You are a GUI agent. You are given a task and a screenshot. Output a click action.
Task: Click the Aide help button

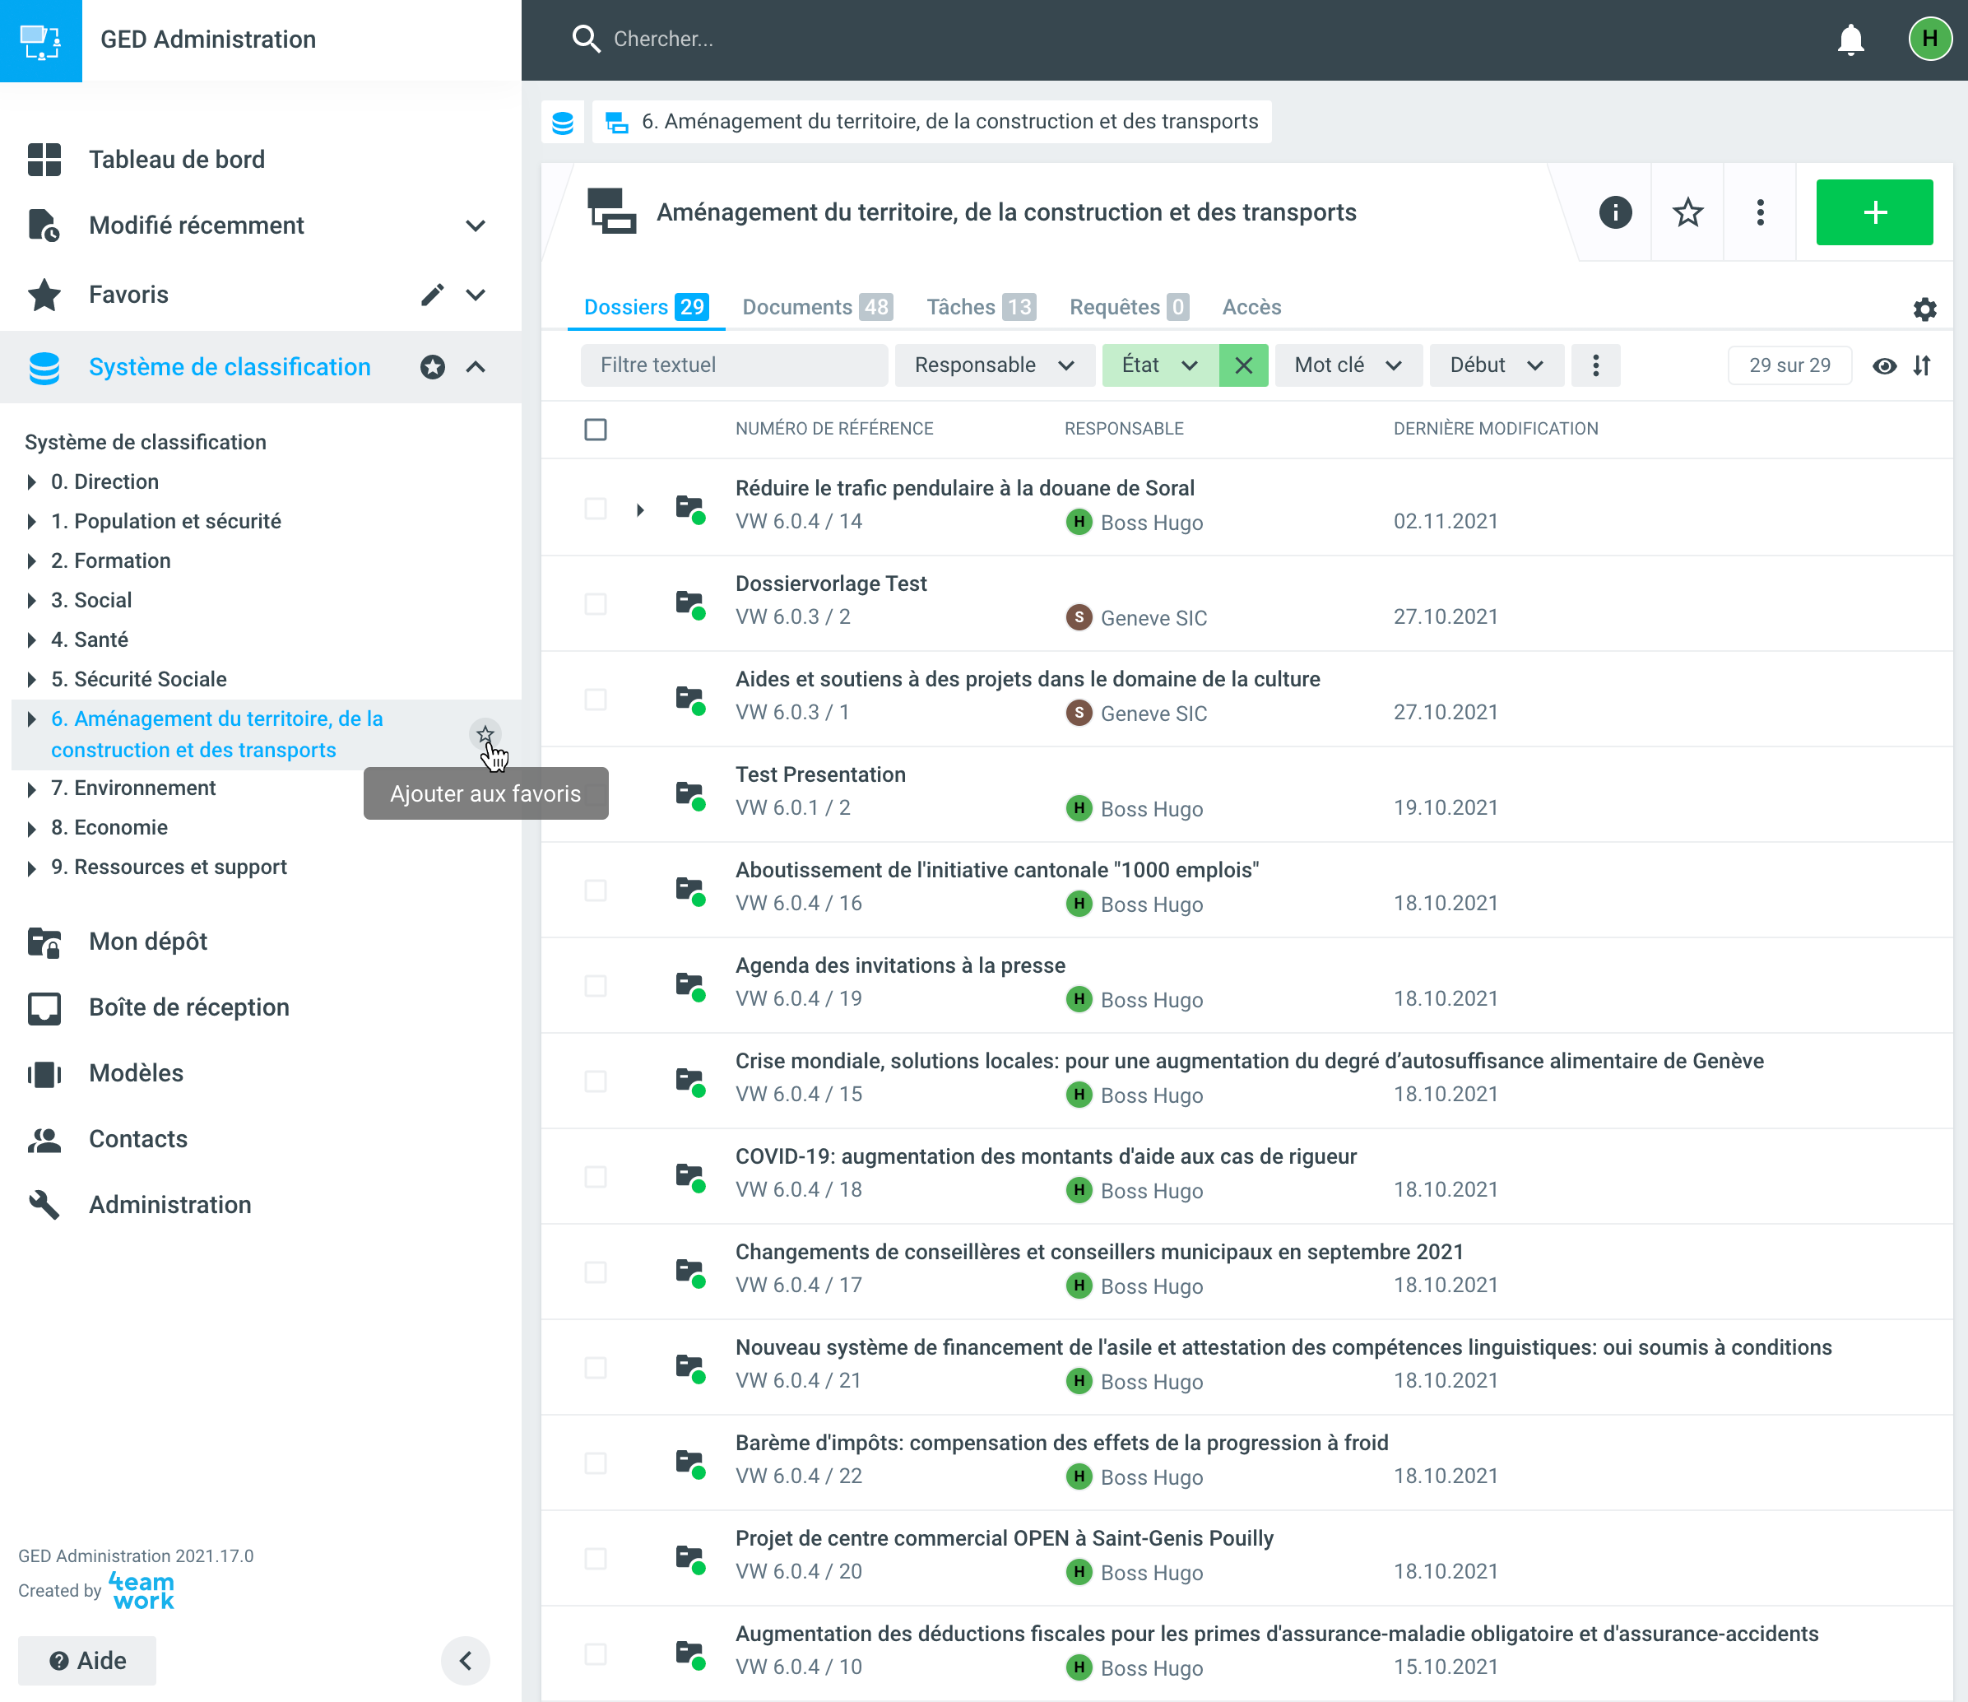coord(87,1660)
